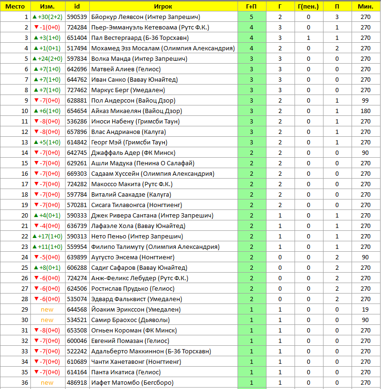Select player Маркус Берг (Умедален)

coord(128,90)
